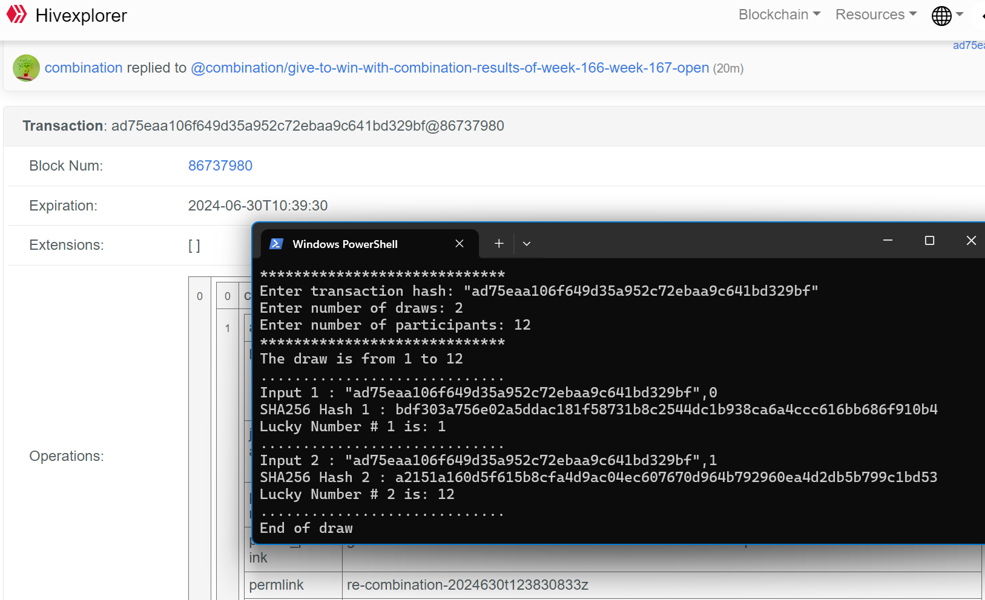Click the 'SHA256 Hash 1' output line

599,410
